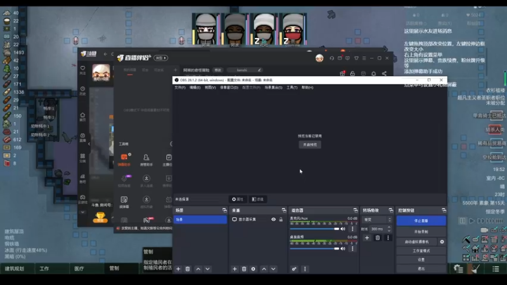Add a new scene in OBS Scenes panel

pyautogui.click(x=178, y=269)
